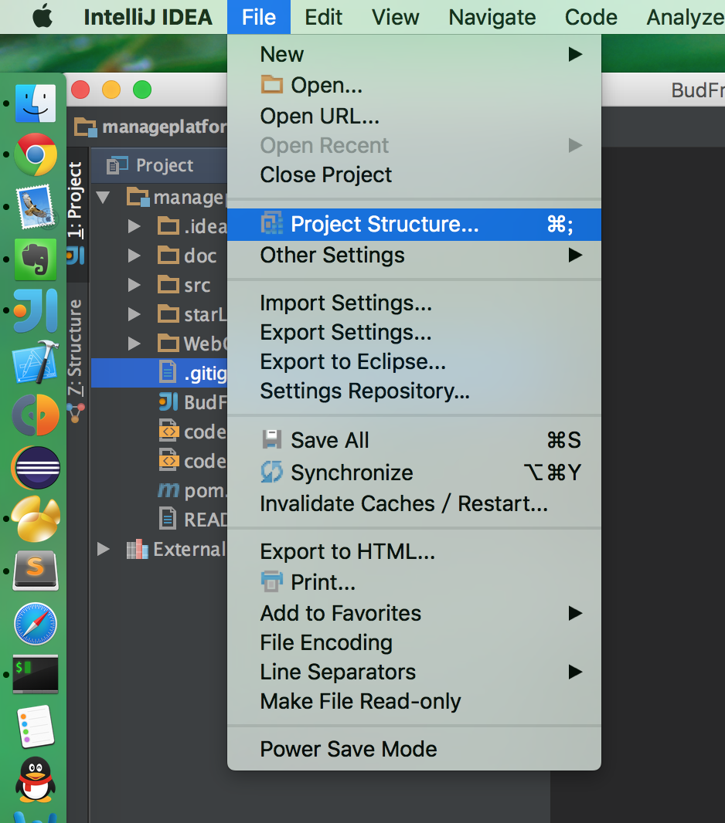Click the Synchronize arrows icon
The image size is (725, 823).
tap(271, 472)
